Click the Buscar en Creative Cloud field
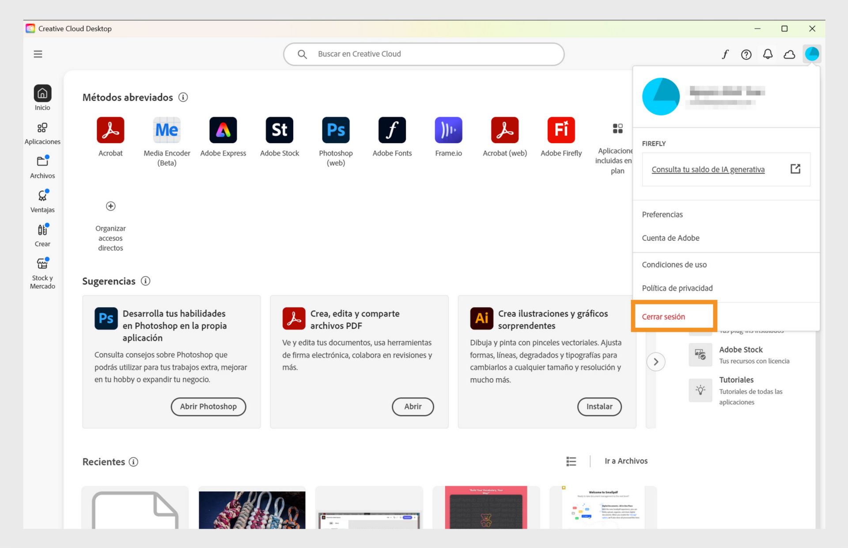This screenshot has width=848, height=548. 424,54
